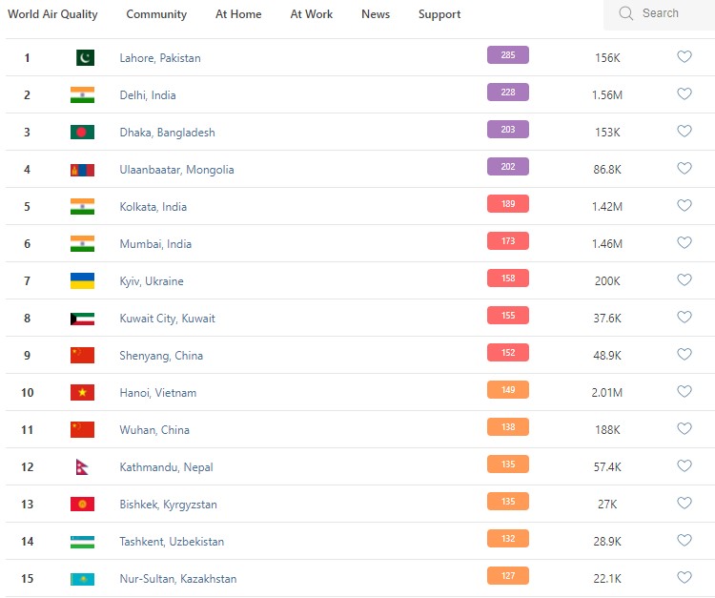Viewport: 715px width, 598px height.
Task: Toggle the heart for Delhi, India
Action: (x=684, y=94)
